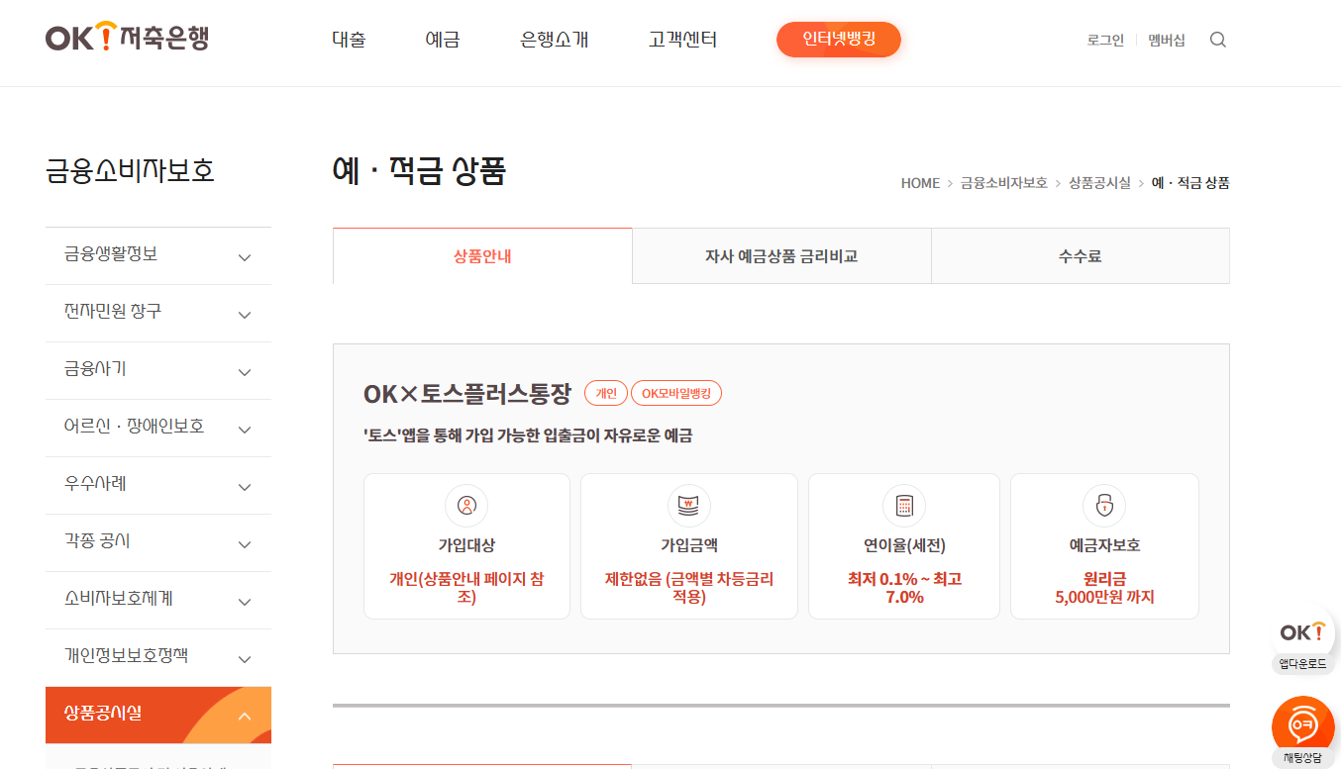Select the 개인 product badge
Screen dimensions: 1341x769
(x=606, y=393)
